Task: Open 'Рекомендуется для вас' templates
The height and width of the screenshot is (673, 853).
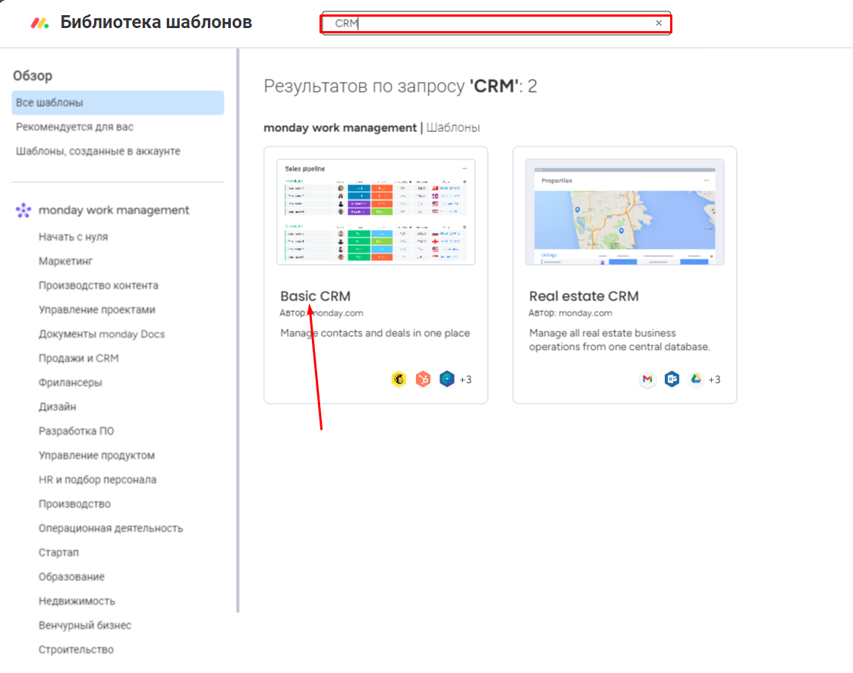Action: point(74,127)
